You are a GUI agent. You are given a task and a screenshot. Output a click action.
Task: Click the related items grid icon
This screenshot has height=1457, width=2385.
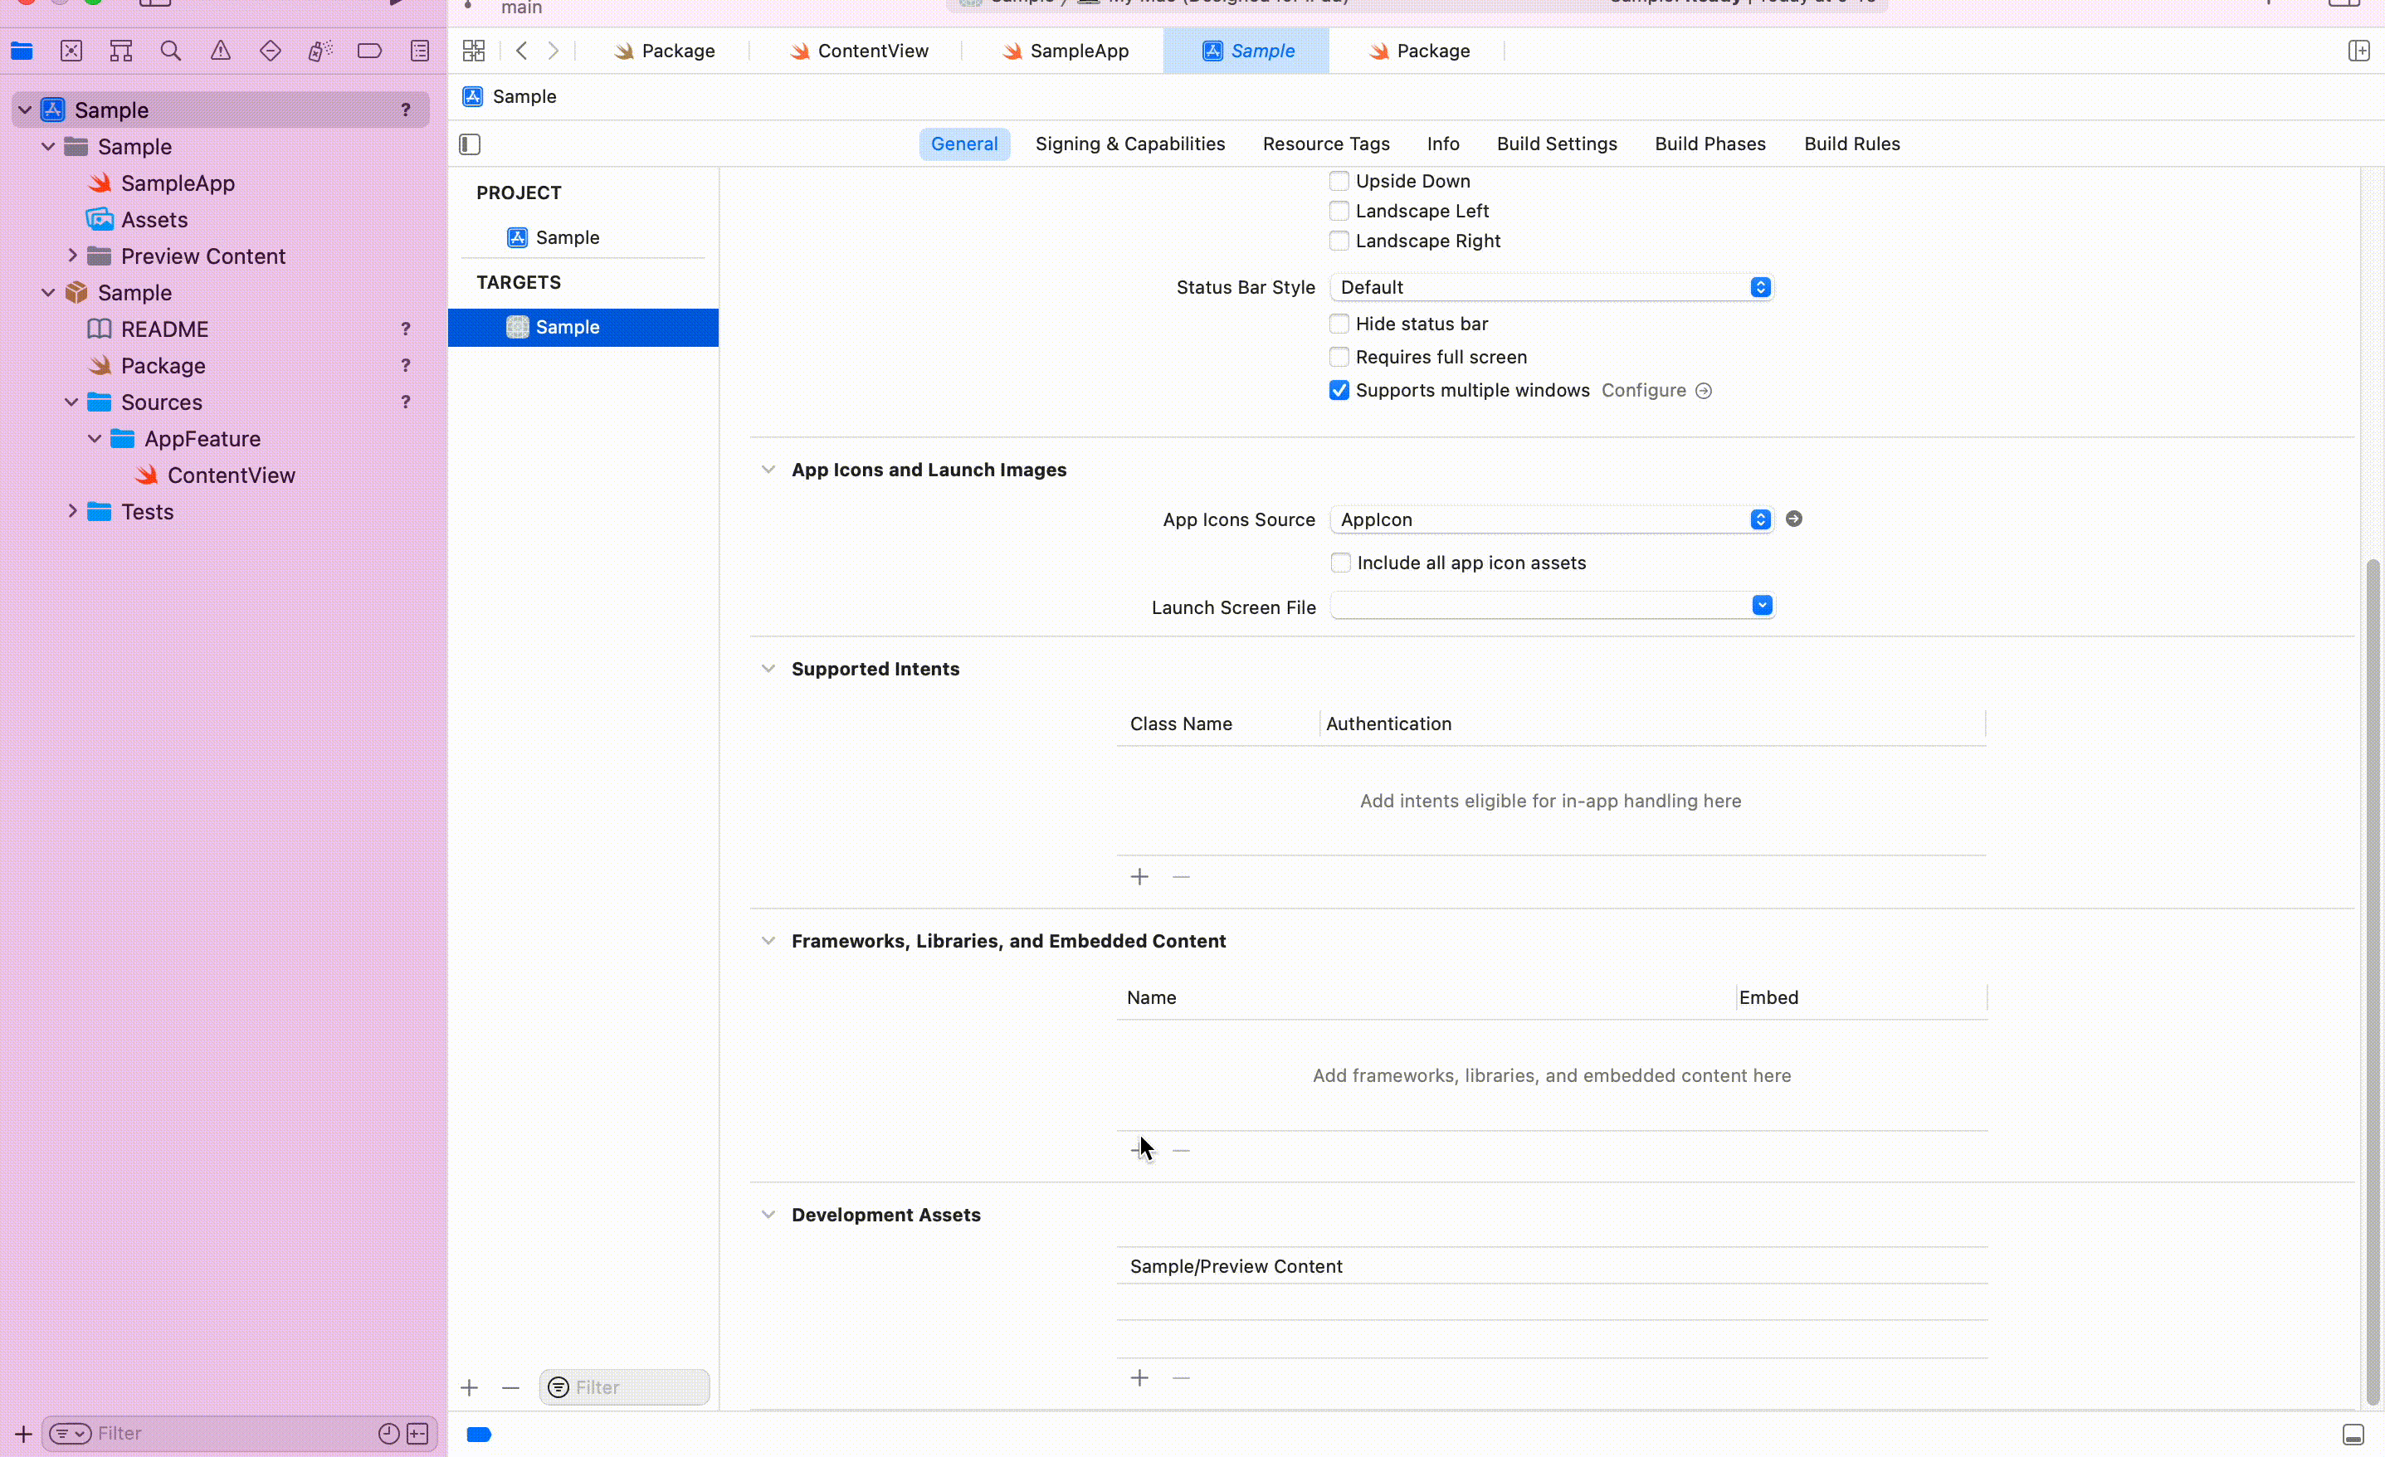click(x=473, y=51)
